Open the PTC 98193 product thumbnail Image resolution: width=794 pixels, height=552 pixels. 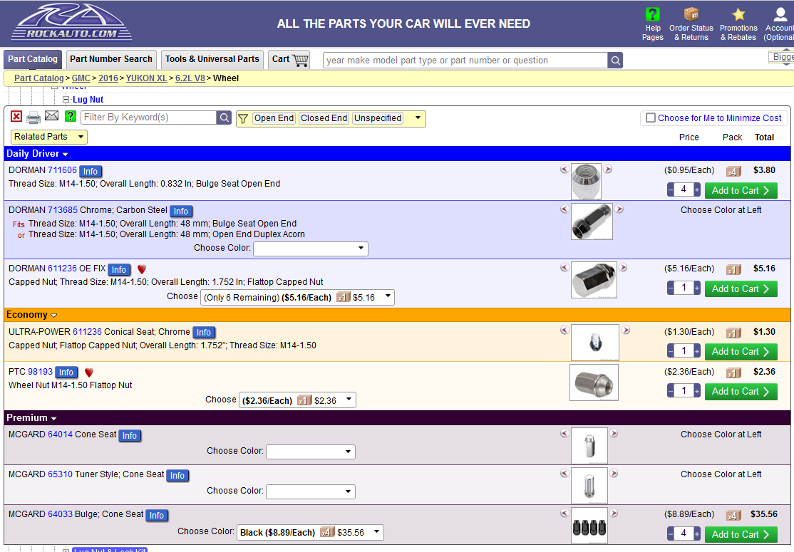(x=594, y=382)
